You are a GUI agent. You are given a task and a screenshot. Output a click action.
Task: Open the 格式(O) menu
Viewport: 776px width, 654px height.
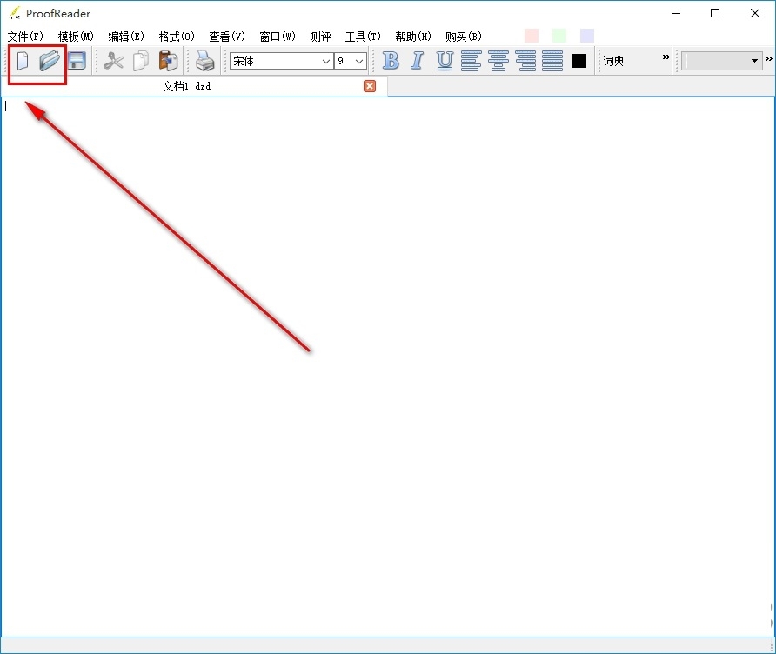177,37
